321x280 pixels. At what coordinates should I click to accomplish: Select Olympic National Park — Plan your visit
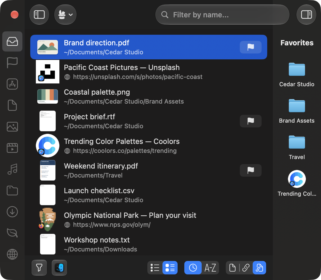click(x=149, y=220)
